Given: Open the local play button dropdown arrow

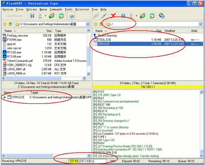Looking at the screenshot, I should [x=46, y=16].
